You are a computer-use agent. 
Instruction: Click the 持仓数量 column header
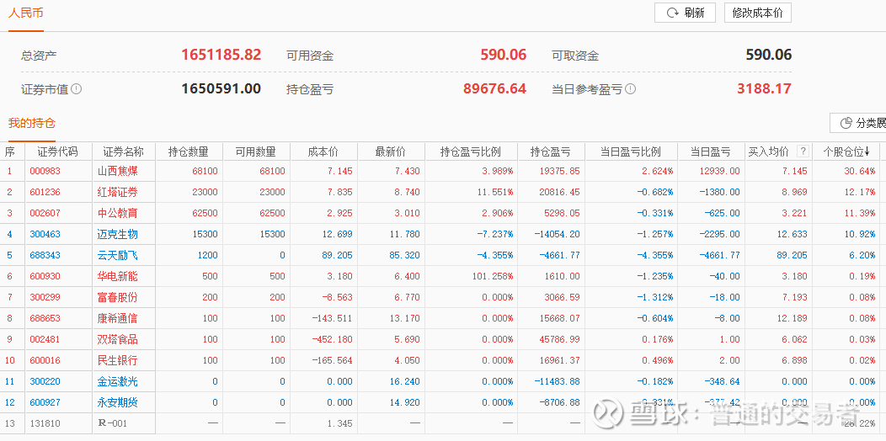click(188, 151)
